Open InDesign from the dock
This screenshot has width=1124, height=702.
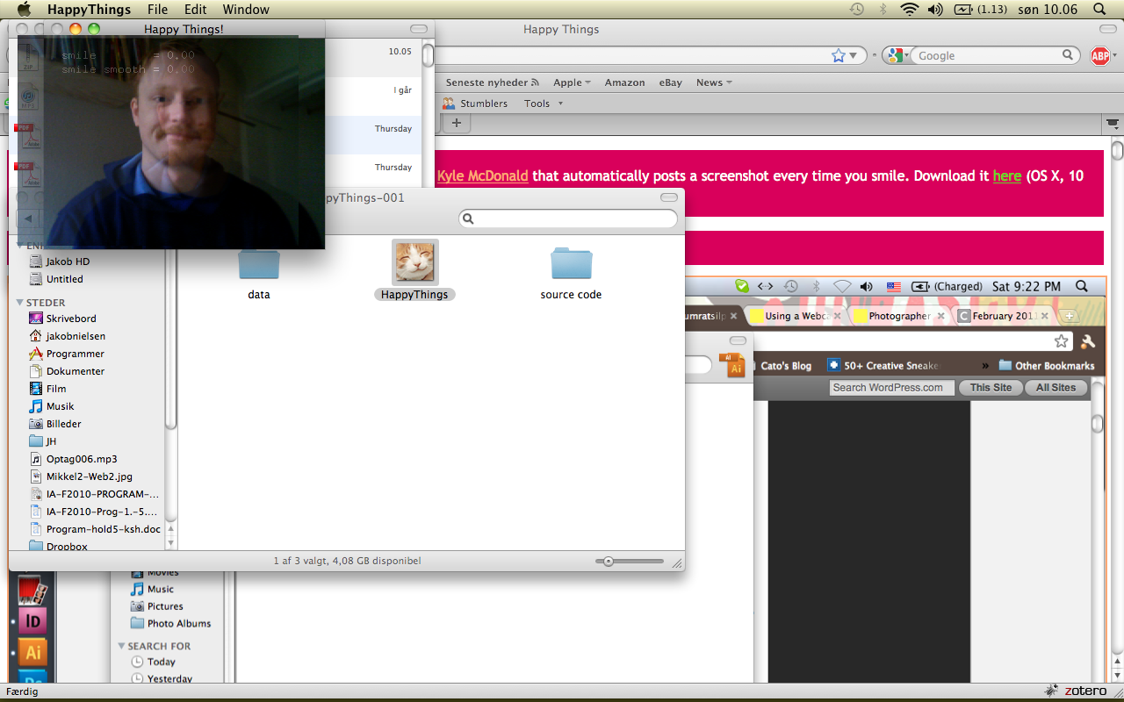32,621
